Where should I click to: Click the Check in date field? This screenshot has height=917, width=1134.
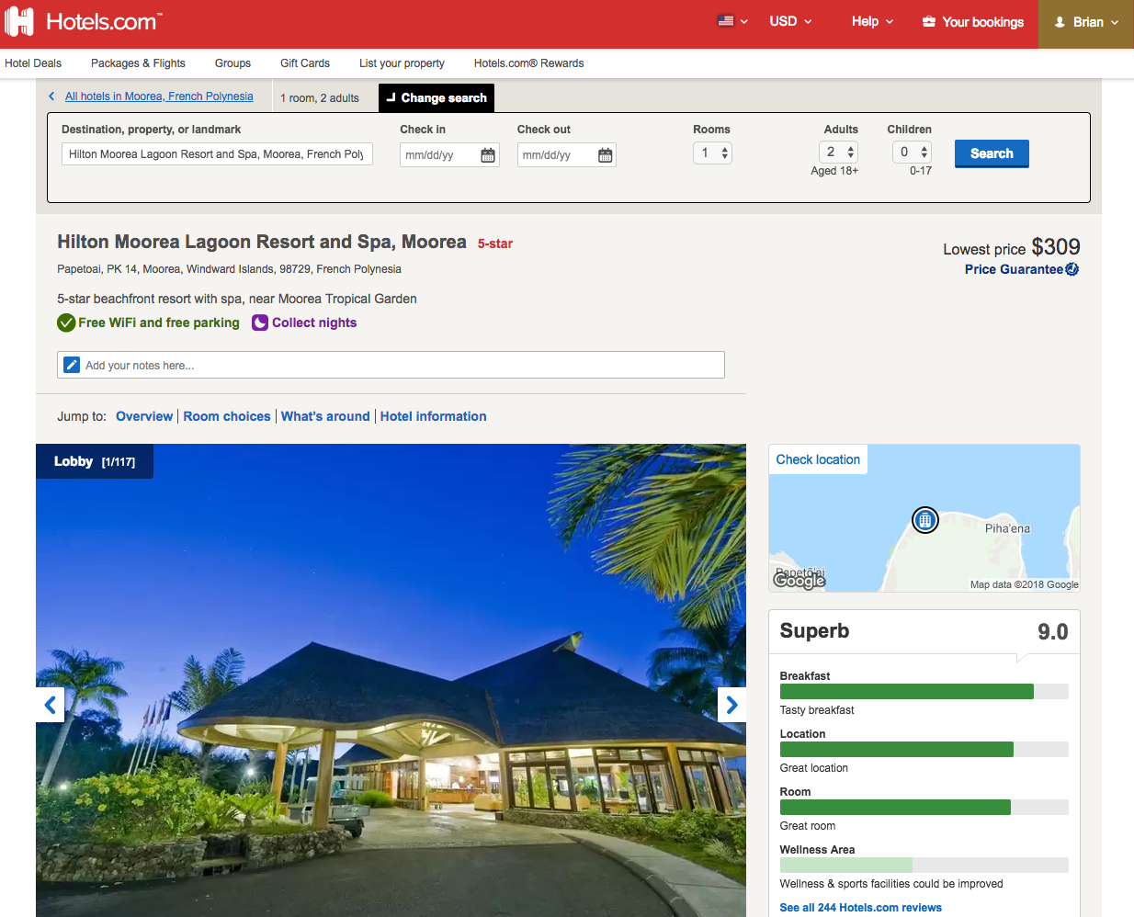449,155
